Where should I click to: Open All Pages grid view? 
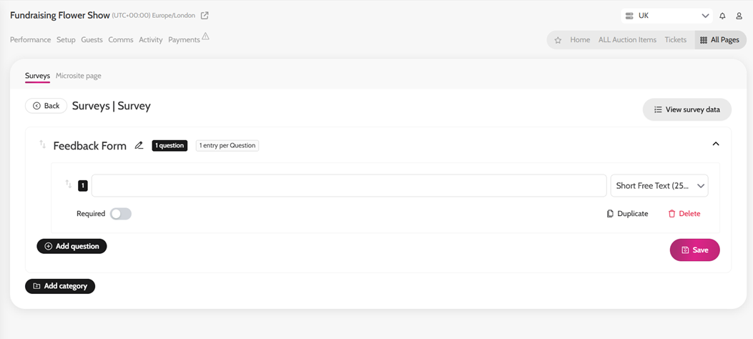point(720,40)
